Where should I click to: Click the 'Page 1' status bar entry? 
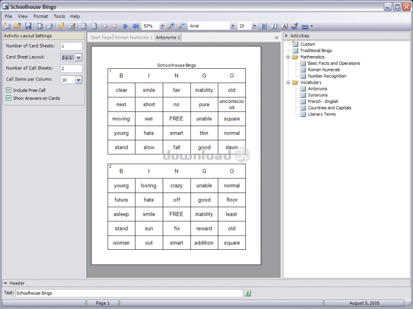tap(103, 303)
